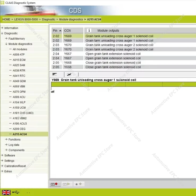Viewport: 196px width, 196px height.
Task: Open LEXION 8000-5000 breadcrumb link
Action: (x=26, y=19)
